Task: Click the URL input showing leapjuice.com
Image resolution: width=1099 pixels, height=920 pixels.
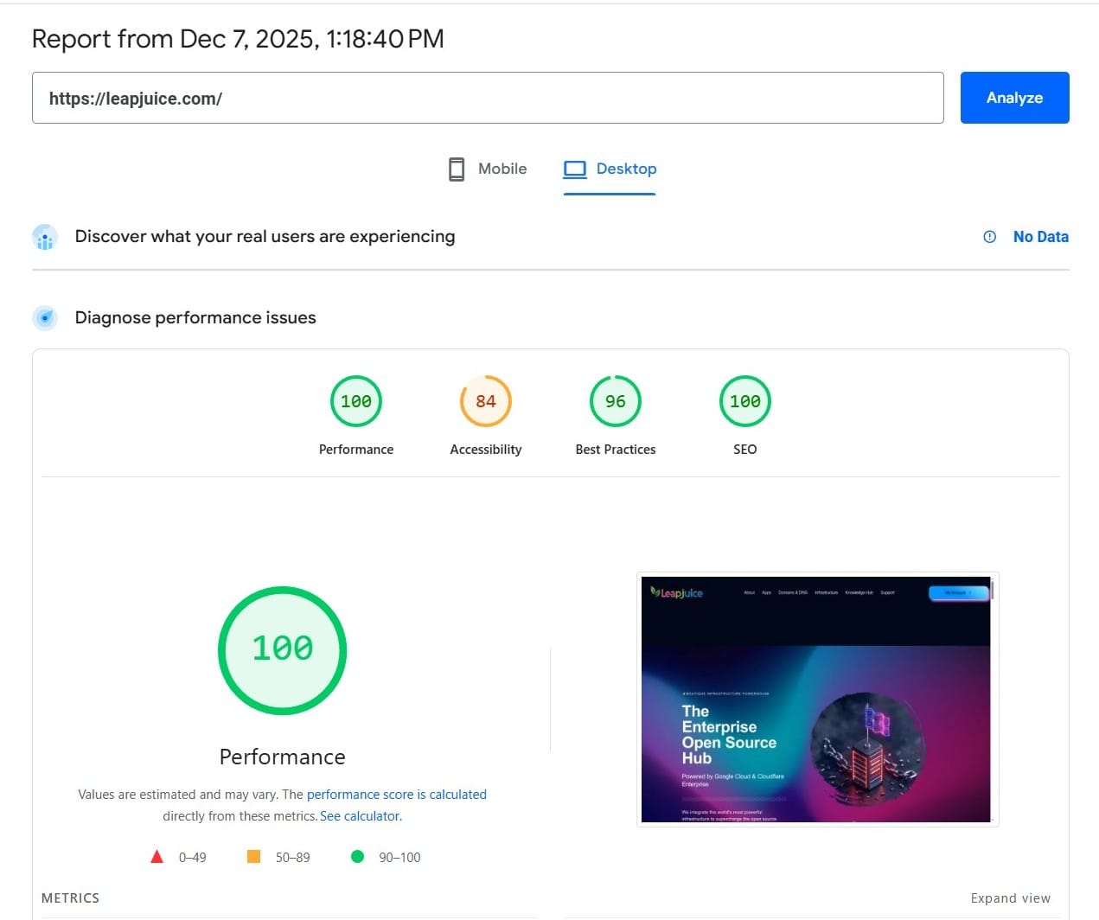Action: [x=488, y=98]
